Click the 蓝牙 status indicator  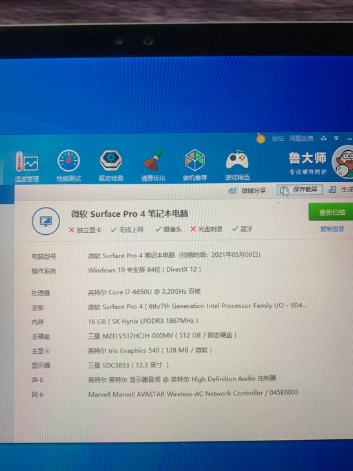click(x=242, y=228)
